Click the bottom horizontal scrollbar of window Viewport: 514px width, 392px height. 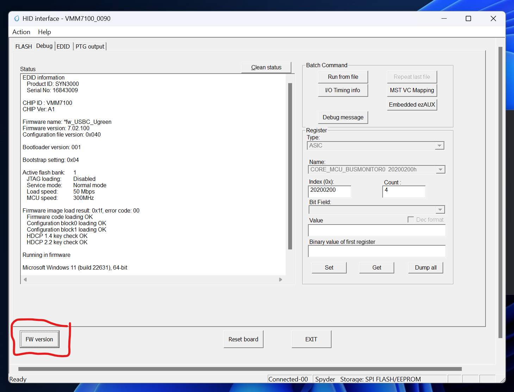240,369
